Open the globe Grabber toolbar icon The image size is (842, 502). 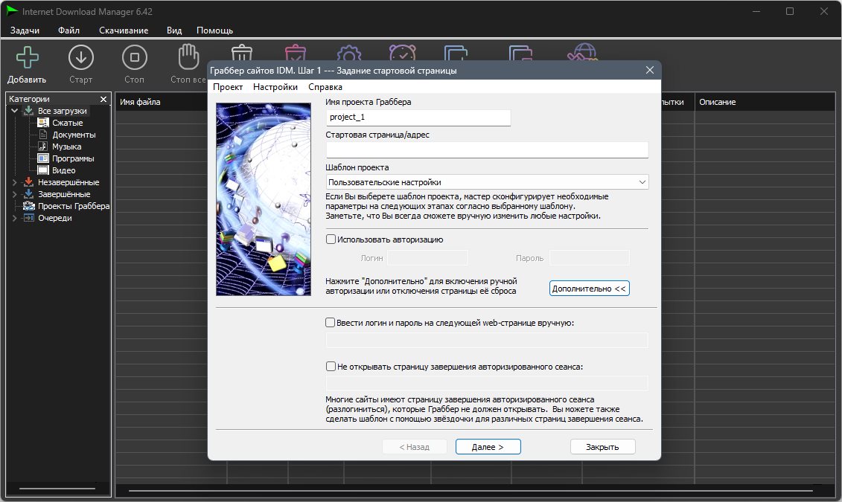pyautogui.click(x=582, y=52)
